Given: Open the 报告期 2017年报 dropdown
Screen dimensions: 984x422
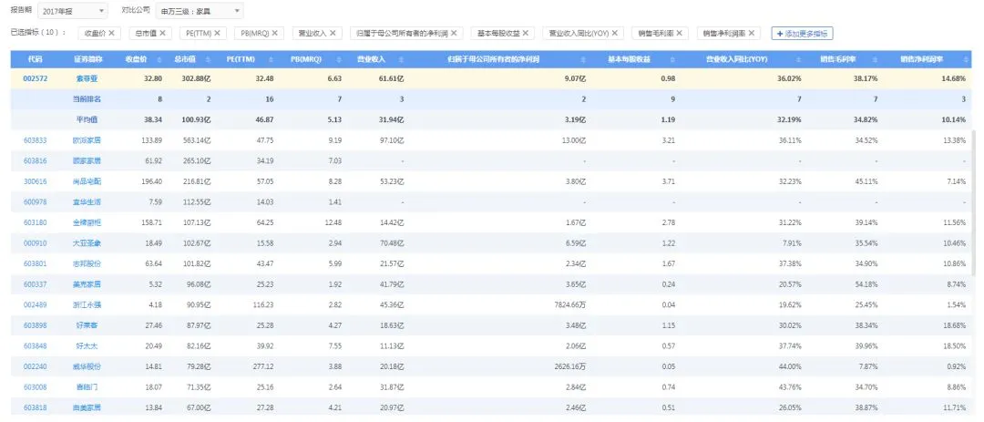Looking at the screenshot, I should tap(74, 11).
